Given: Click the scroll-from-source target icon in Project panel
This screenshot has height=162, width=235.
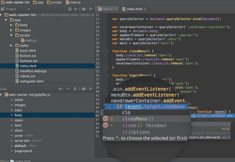Looking at the screenshot, I should 70,9.
